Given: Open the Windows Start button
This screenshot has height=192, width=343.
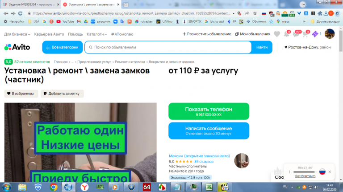Looking at the screenshot, I should [7, 187].
